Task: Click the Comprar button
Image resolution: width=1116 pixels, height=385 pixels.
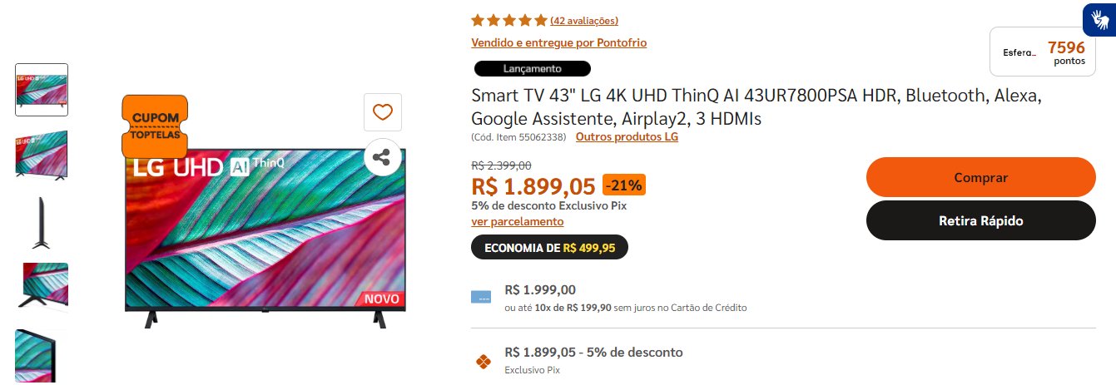Action: click(x=981, y=177)
